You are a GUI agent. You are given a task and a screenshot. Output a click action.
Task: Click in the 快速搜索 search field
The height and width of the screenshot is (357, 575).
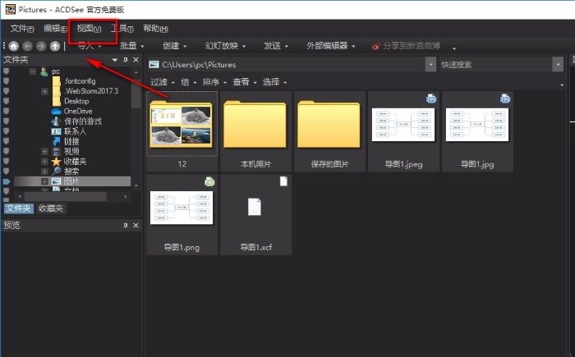495,65
